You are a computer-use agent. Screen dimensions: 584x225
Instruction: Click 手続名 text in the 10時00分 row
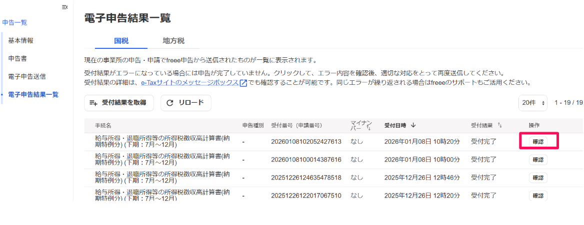point(162,160)
